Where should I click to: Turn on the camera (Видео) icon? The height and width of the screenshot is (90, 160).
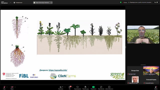tap(12, 87)
